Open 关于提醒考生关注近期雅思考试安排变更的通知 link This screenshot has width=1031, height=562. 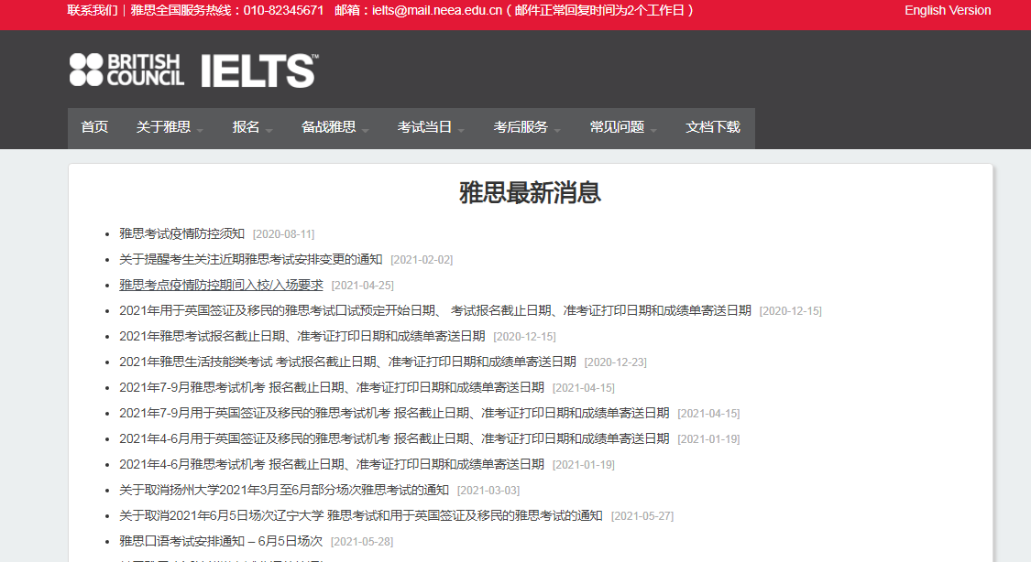click(x=250, y=259)
